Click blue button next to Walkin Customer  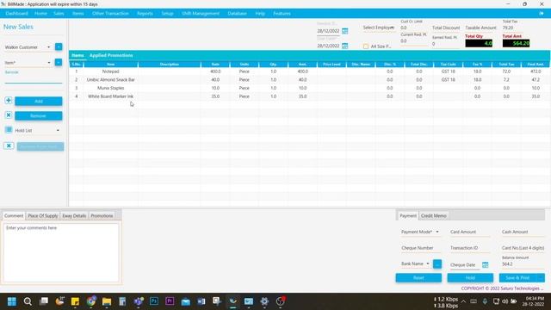click(59, 46)
